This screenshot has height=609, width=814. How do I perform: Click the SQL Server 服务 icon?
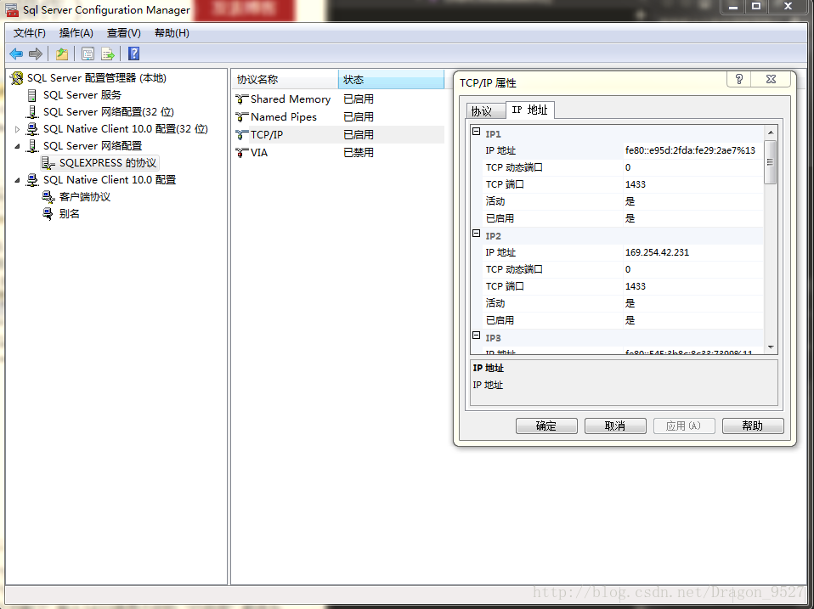pyautogui.click(x=32, y=95)
